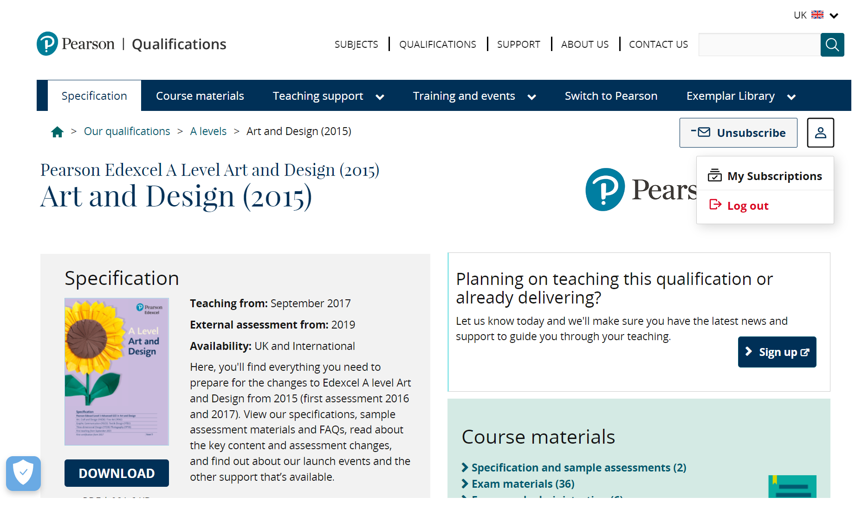Click the sunflower specification cover thumbnail
862x510 pixels.
(117, 371)
